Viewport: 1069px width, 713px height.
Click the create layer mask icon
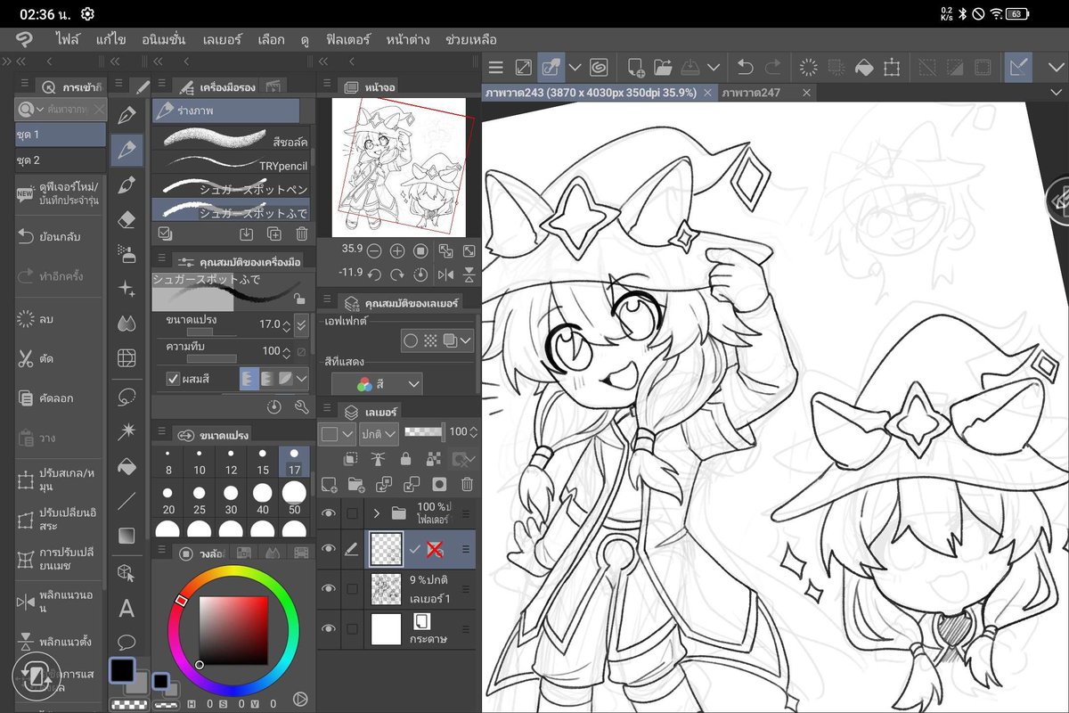[439, 484]
